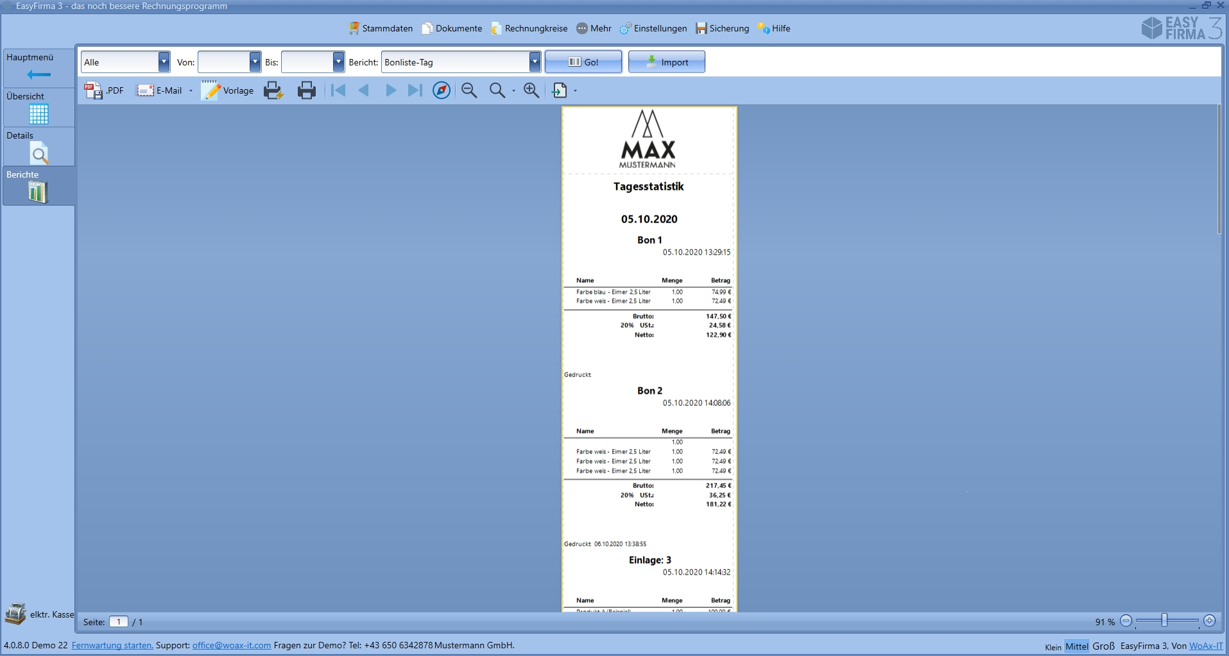
Task: Return to Hauptmenü with back arrow
Action: click(x=39, y=68)
